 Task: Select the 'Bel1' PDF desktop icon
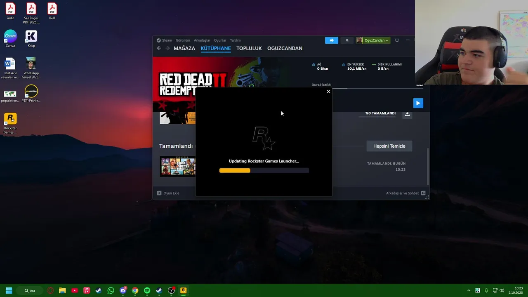point(52,12)
